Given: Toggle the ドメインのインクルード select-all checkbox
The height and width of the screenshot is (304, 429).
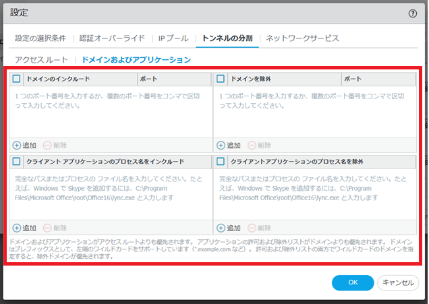Looking at the screenshot, I should 17,79.
